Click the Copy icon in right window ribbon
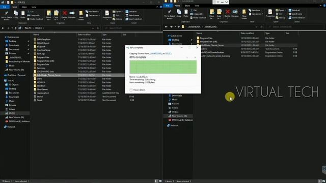Viewport: 326px width, 183px height. pos(179,14)
